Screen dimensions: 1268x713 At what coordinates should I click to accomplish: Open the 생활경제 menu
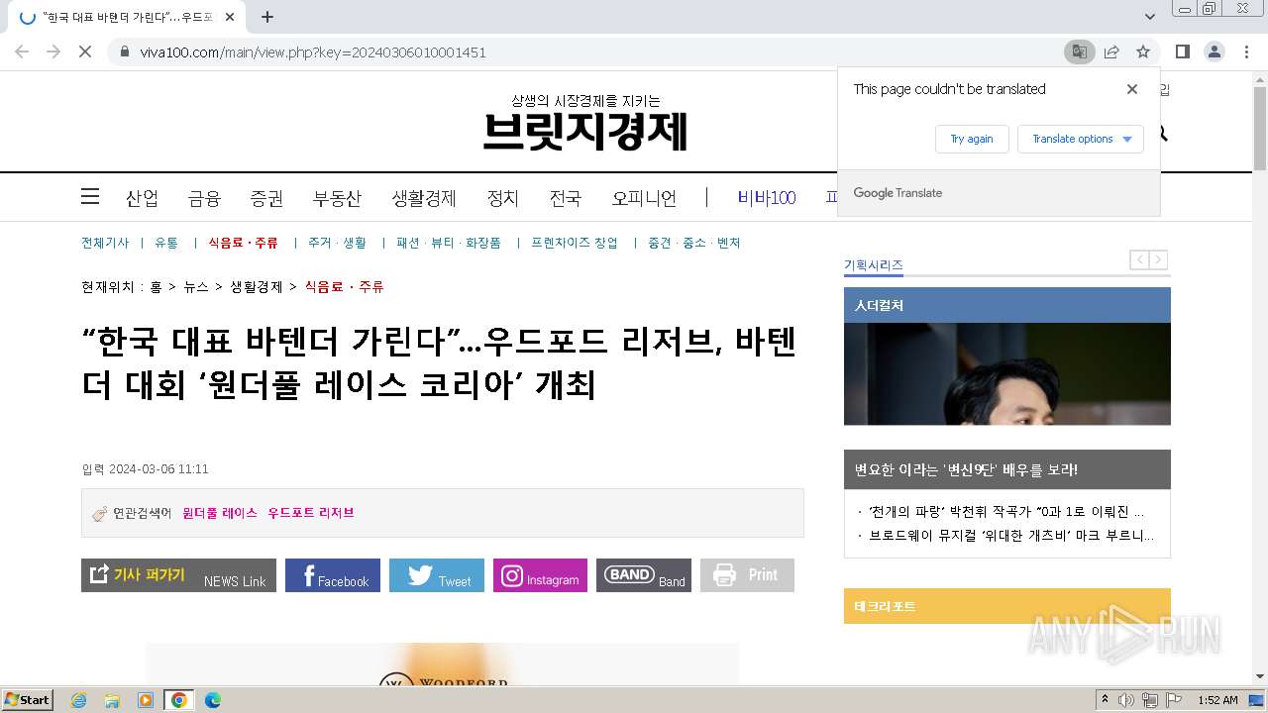coord(423,198)
